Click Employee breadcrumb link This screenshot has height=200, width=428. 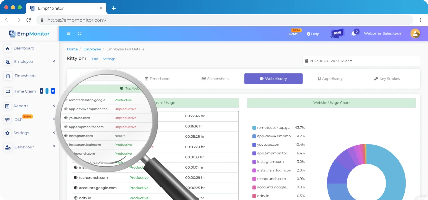coord(92,49)
